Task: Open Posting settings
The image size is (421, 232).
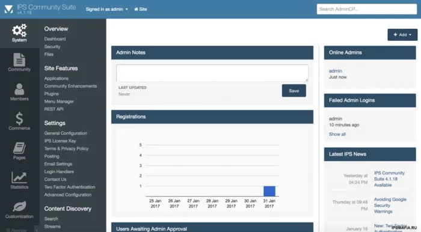Action: tap(52, 156)
